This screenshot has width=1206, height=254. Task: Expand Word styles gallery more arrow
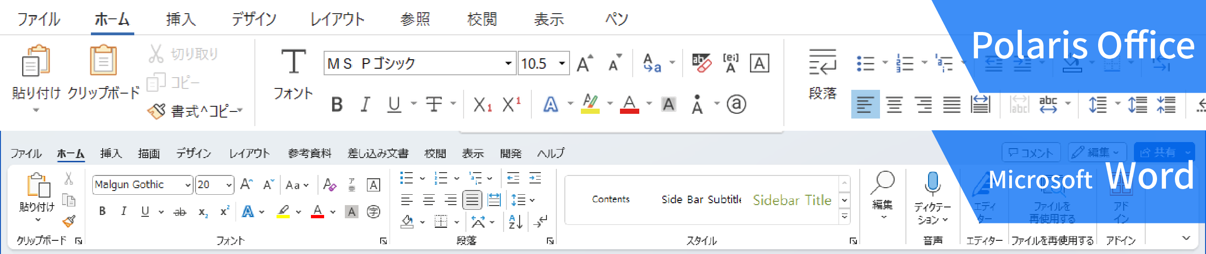tap(845, 216)
